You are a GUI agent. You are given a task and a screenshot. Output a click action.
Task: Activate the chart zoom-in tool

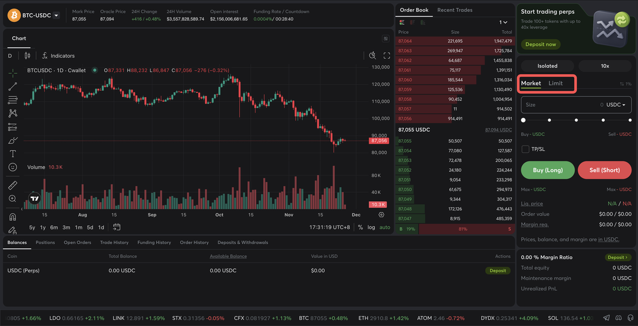[13, 199]
